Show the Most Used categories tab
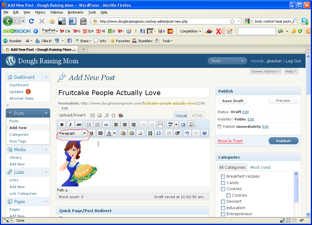 point(260,168)
